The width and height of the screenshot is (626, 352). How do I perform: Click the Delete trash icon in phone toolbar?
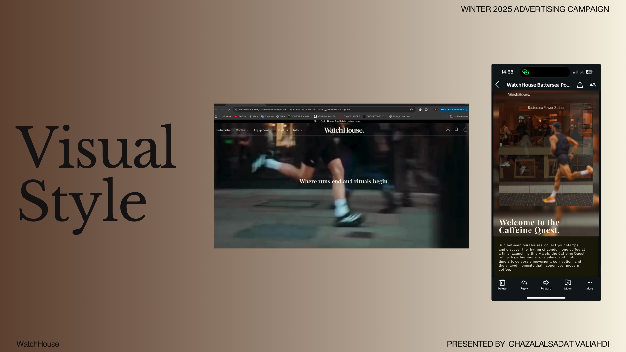point(502,283)
